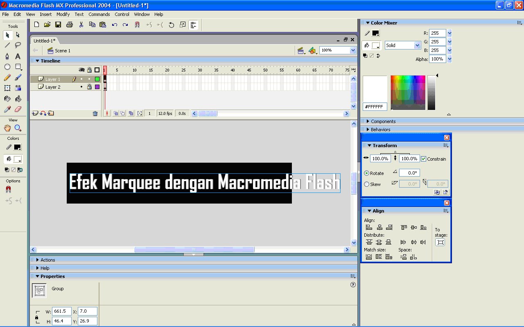Click the Open file toolbar icon
Image resolution: width=524 pixels, height=327 pixels.
(x=47, y=25)
